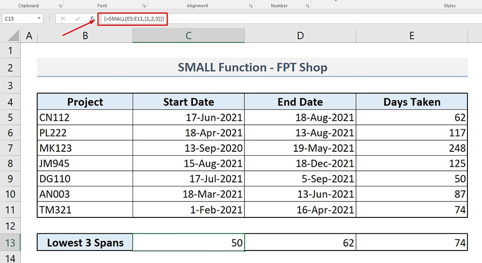Select column A header
The width and height of the screenshot is (482, 263).
[29, 36]
